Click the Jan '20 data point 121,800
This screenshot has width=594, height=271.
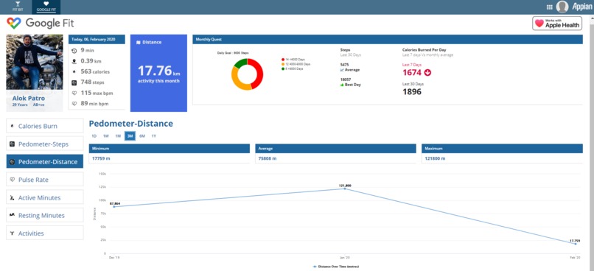pyautogui.click(x=345, y=189)
